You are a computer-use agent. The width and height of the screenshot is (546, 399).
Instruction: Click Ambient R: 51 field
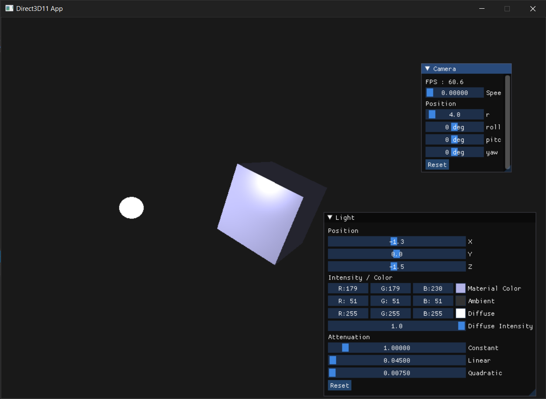[x=348, y=301]
